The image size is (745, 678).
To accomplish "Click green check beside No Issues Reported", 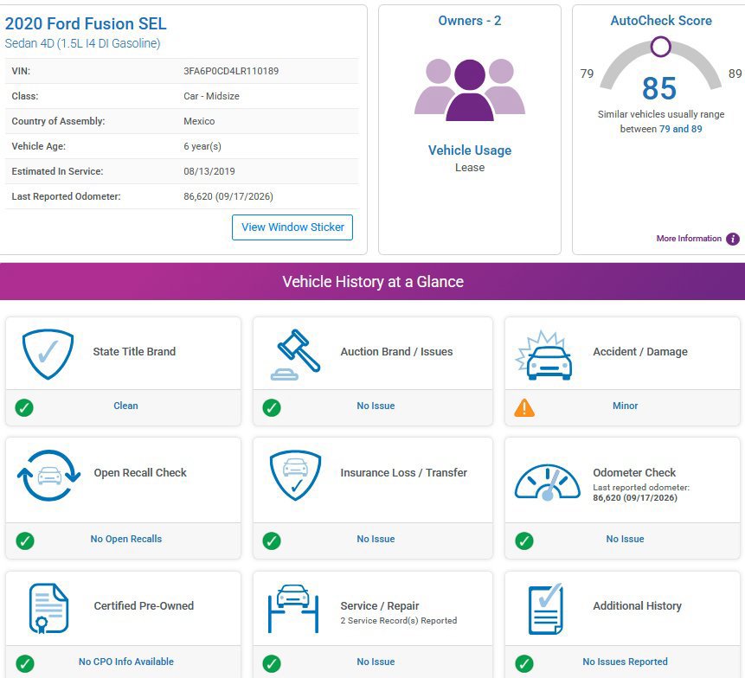I will pyautogui.click(x=524, y=663).
